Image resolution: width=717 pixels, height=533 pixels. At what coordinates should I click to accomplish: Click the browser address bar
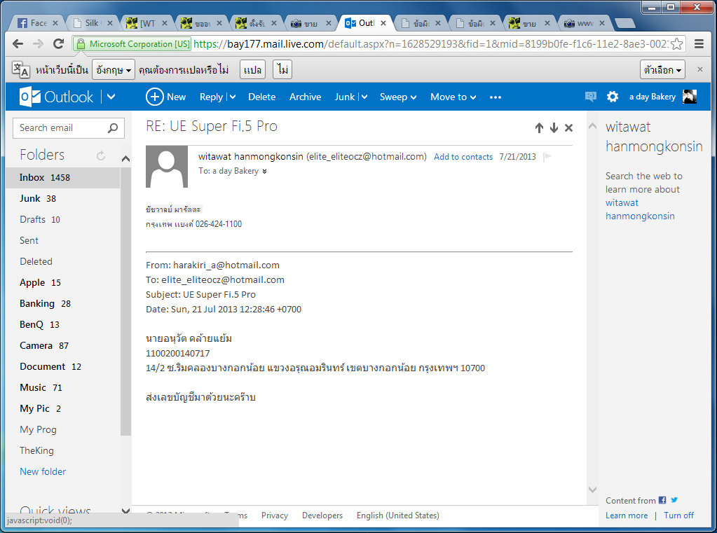click(x=431, y=44)
